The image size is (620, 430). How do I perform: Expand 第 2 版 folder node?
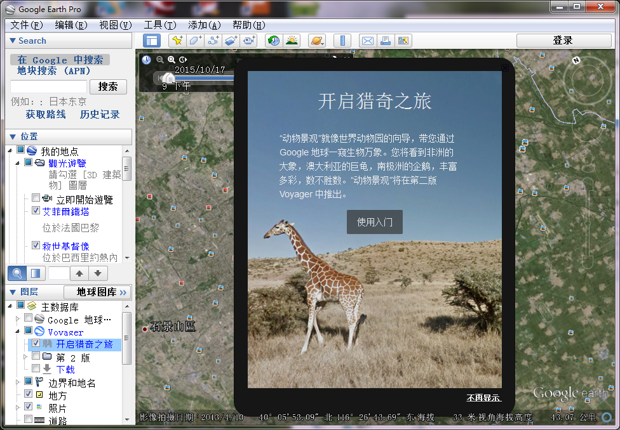coord(25,356)
